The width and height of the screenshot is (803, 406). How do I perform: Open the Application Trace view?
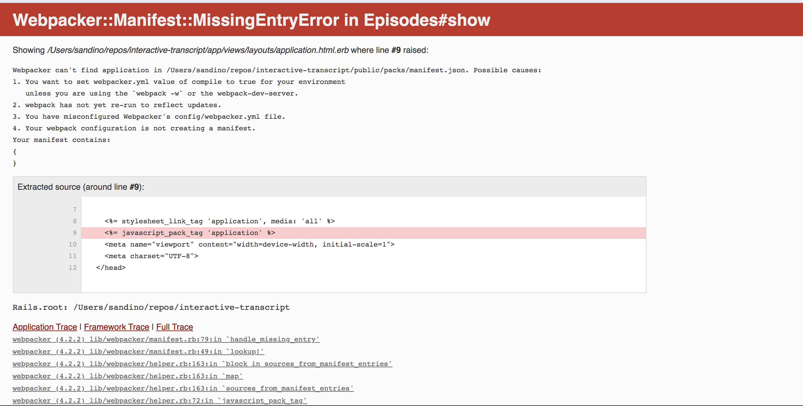click(x=44, y=327)
